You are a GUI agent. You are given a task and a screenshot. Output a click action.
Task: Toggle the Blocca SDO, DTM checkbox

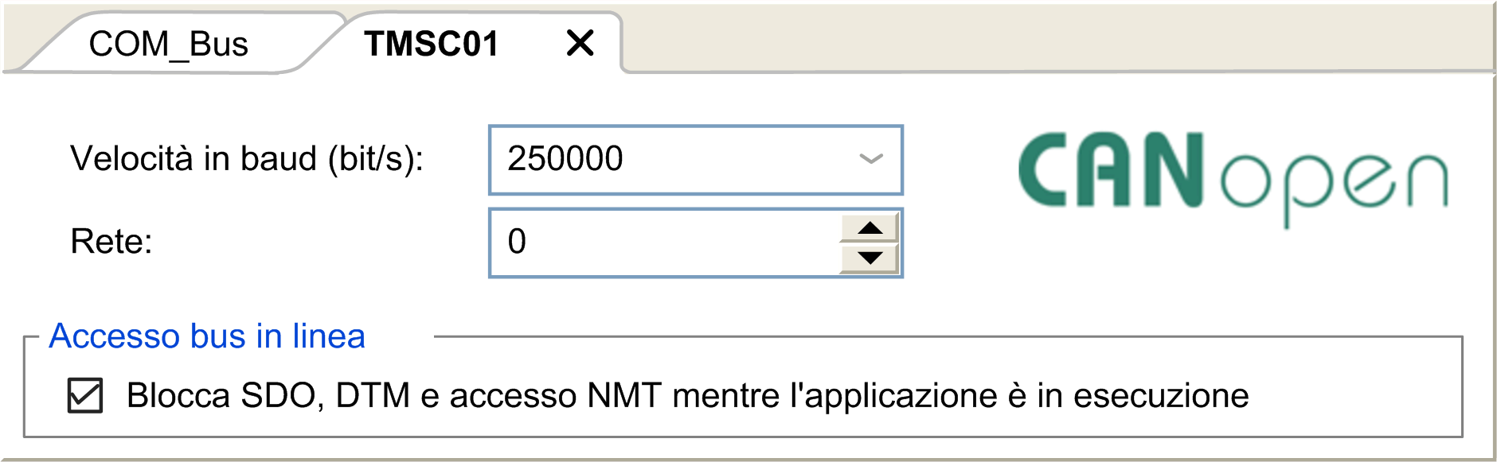tap(85, 395)
